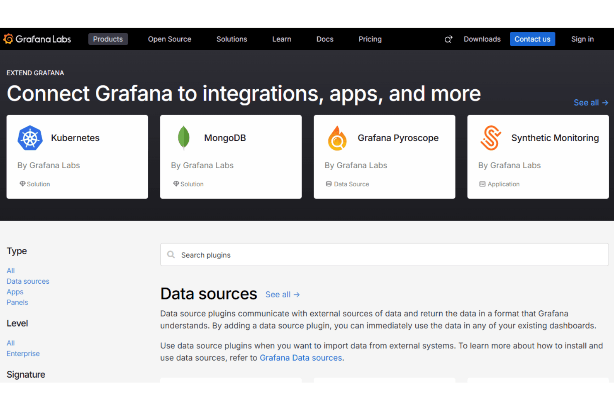614x410 pixels.
Task: Filter Type by Panels
Action: tap(17, 302)
